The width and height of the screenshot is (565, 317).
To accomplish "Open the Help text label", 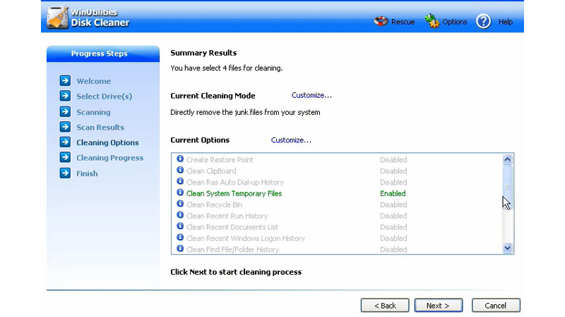I will pos(506,22).
